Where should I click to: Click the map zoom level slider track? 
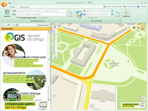tap(54, 42)
